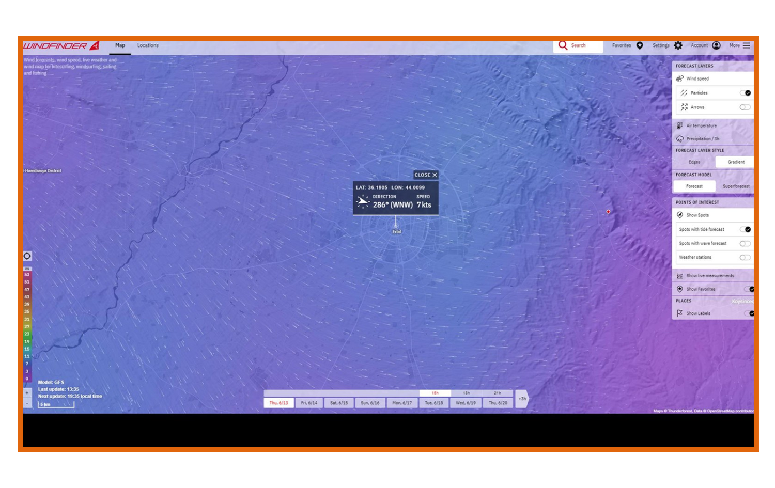
Task: Zoom in with the plus button
Action: [27, 393]
